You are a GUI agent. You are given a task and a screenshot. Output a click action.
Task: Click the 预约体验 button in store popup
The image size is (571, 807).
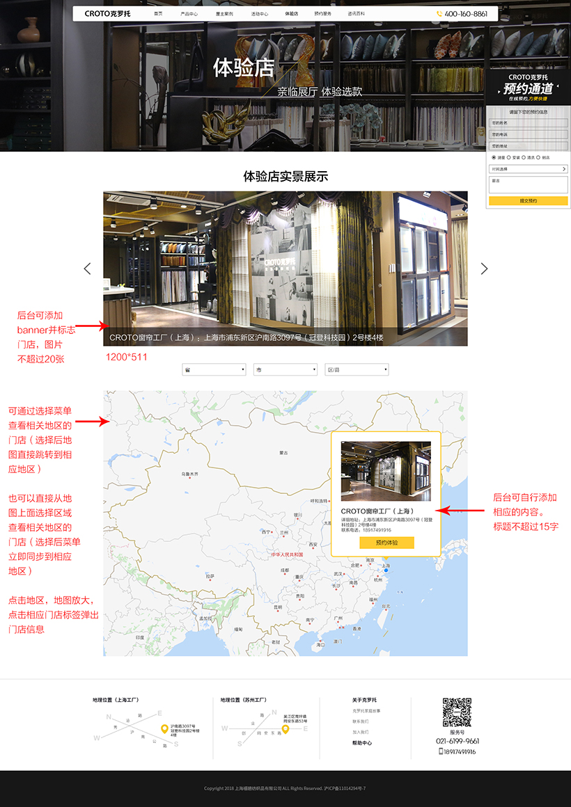pyautogui.click(x=386, y=543)
